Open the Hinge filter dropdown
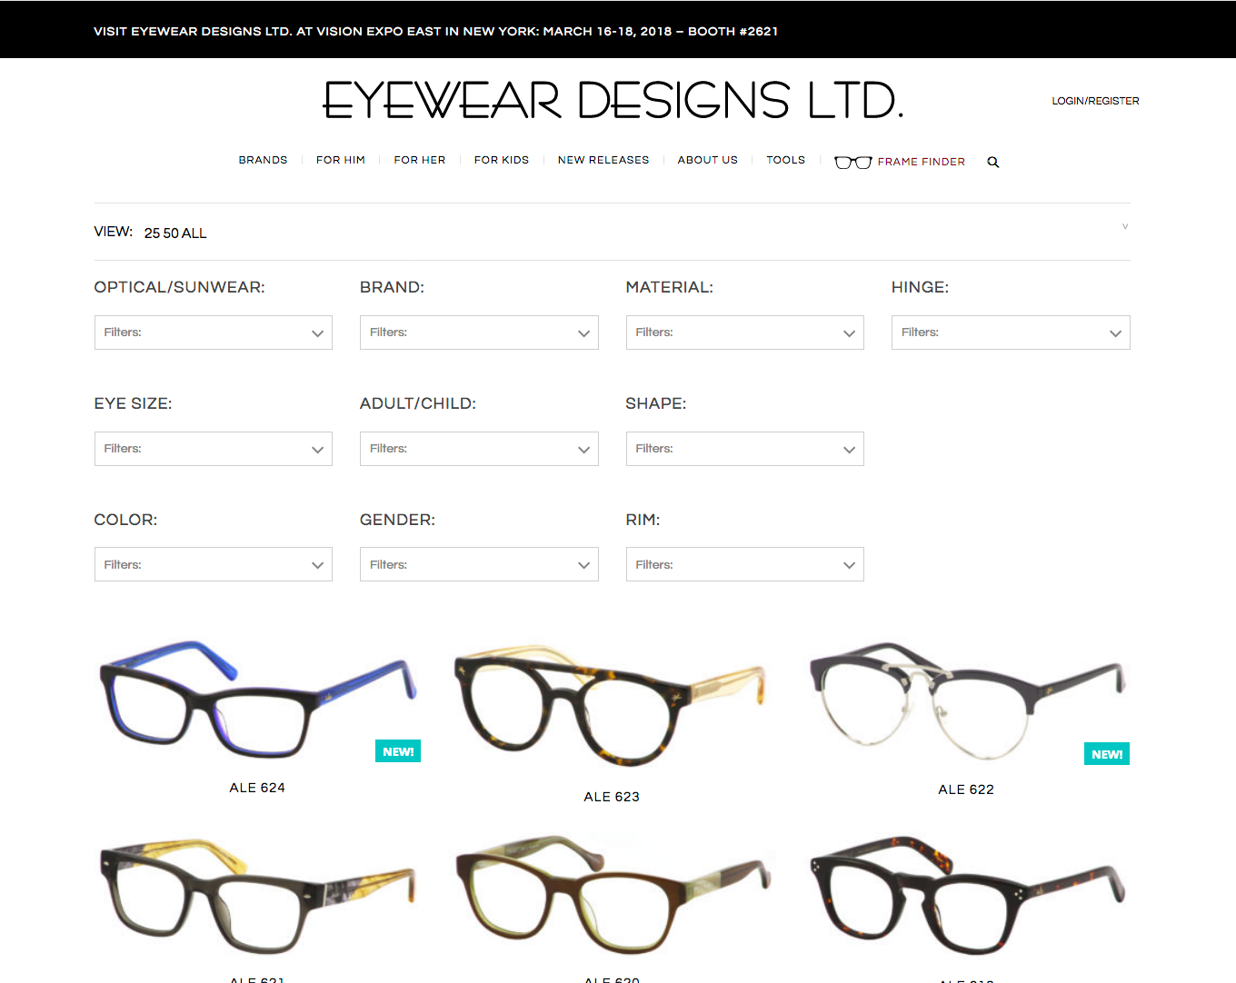Viewport: 1236px width, 983px height. [1011, 333]
